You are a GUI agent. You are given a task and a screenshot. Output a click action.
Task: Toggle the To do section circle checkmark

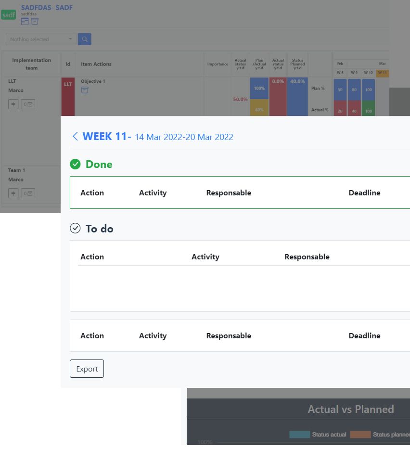click(75, 229)
